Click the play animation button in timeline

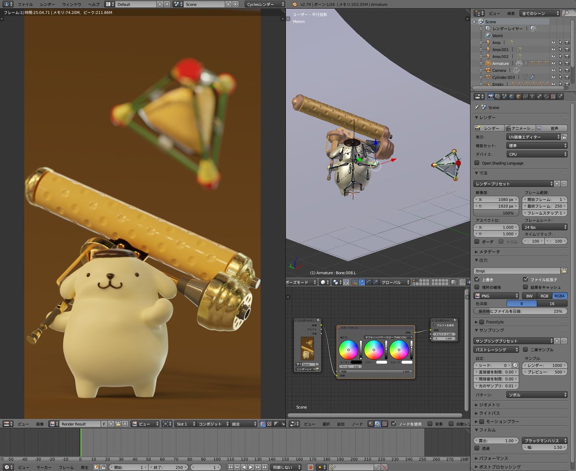(x=251, y=467)
